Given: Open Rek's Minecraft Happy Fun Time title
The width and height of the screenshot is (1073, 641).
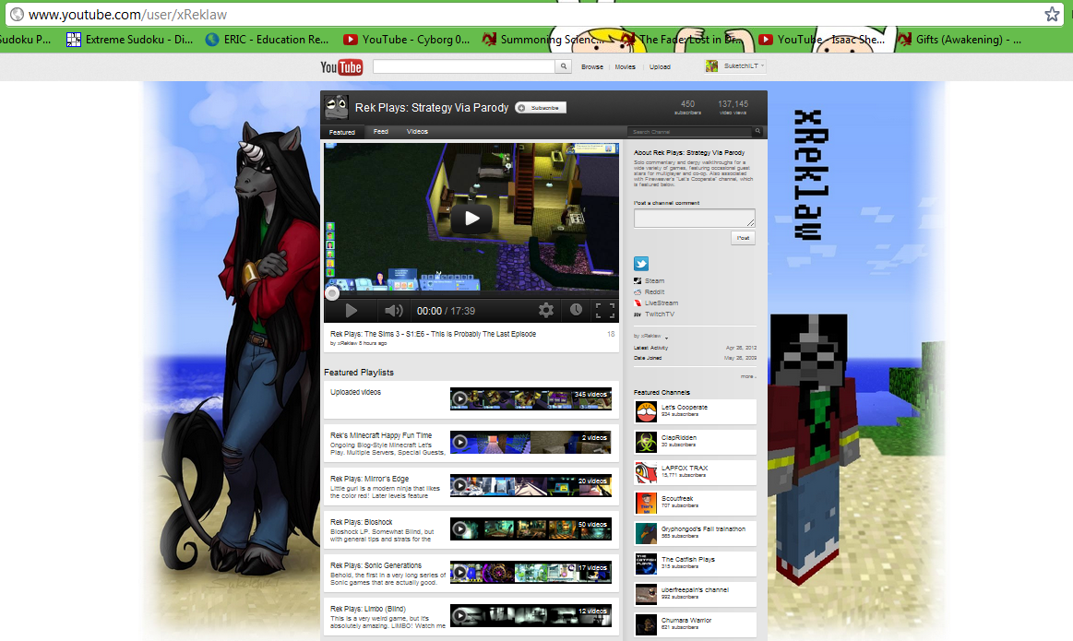Looking at the screenshot, I should coord(381,435).
